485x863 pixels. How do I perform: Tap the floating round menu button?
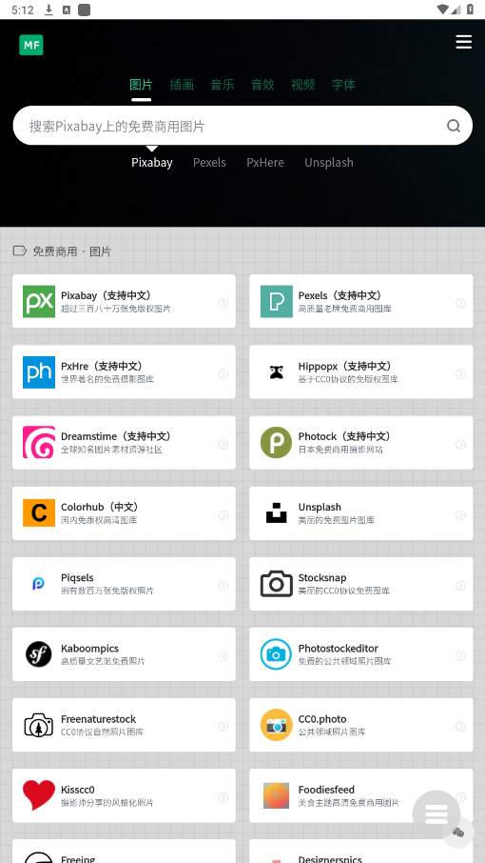(x=436, y=814)
